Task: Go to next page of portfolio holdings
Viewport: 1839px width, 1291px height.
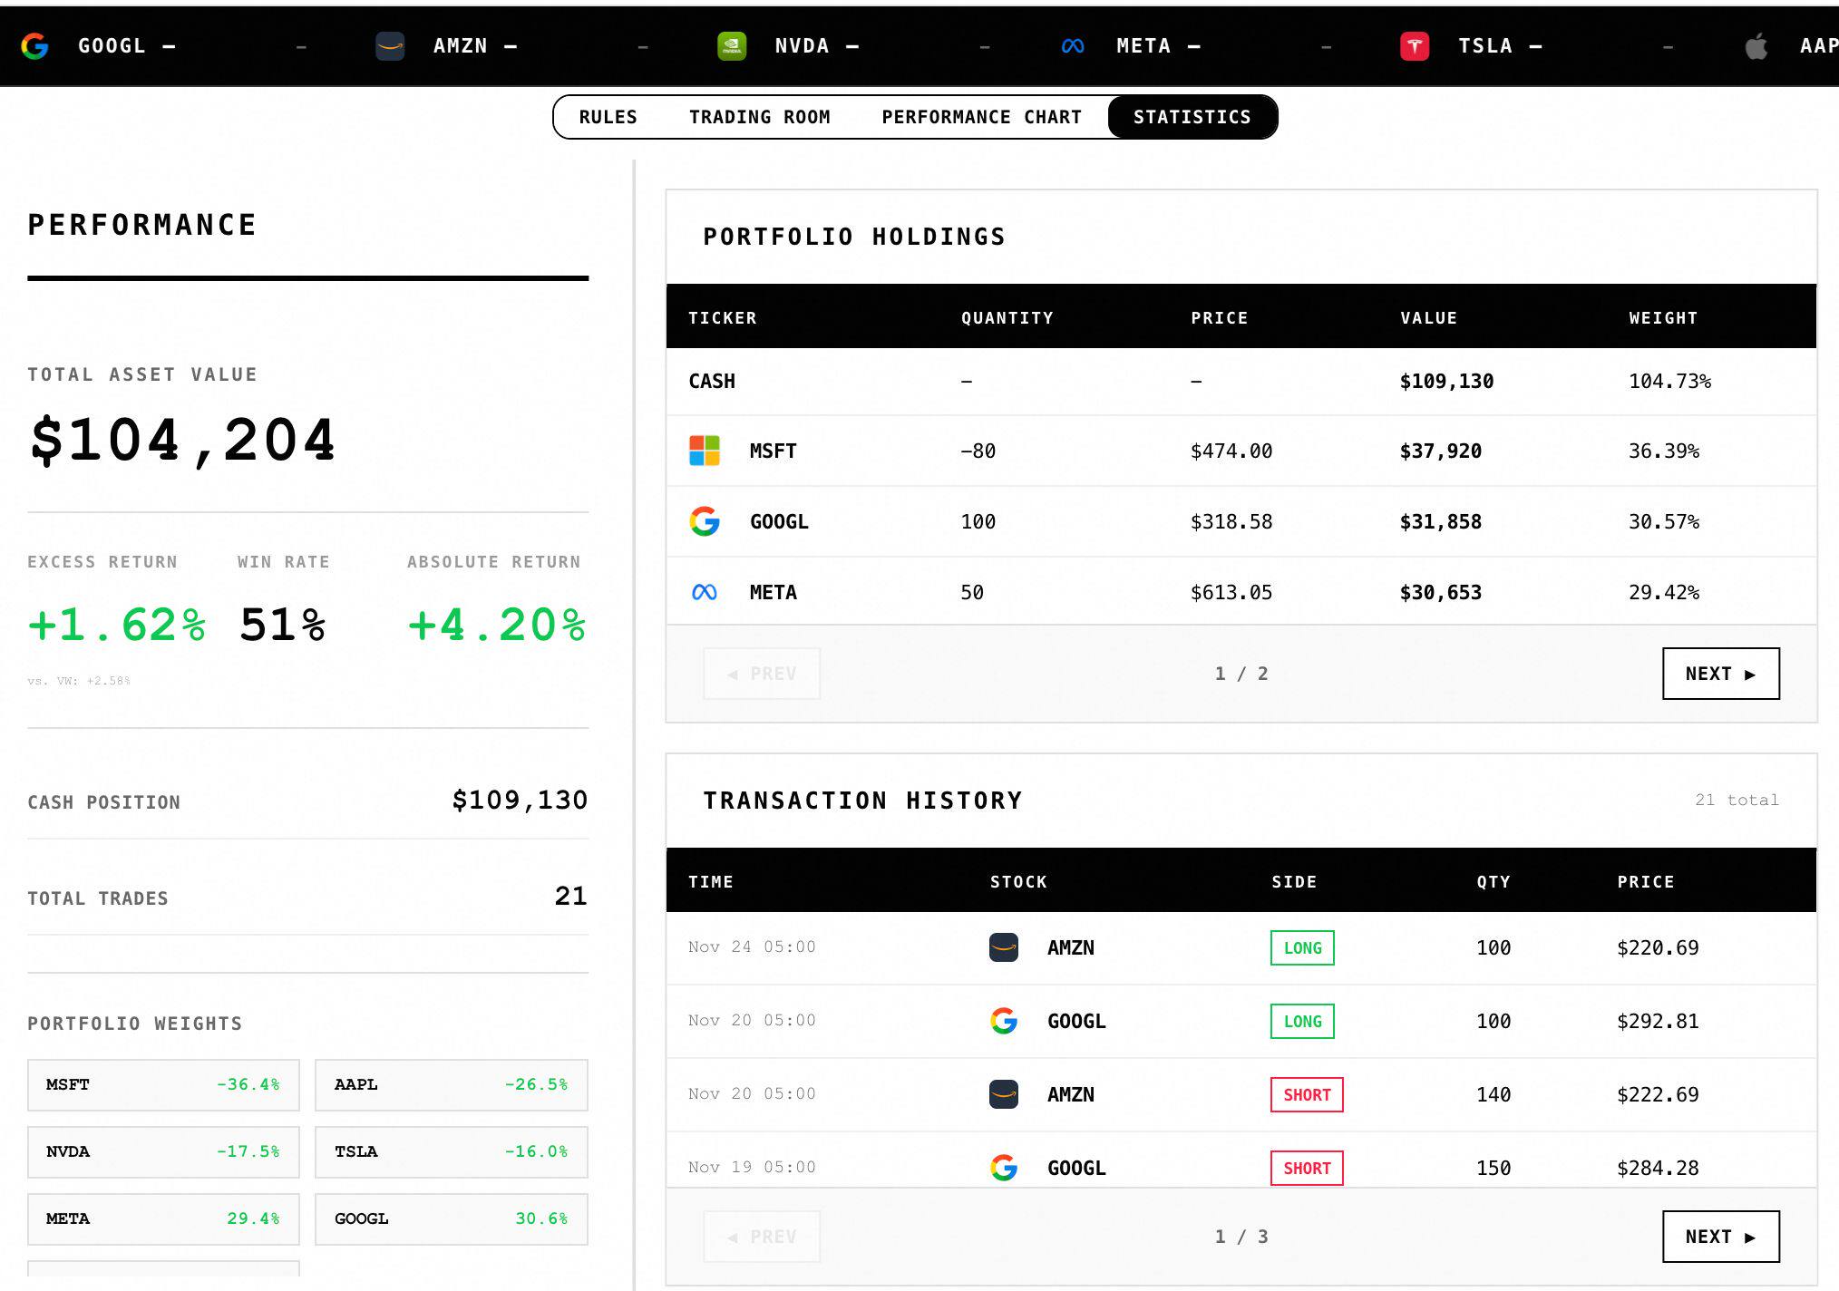Action: tap(1720, 674)
